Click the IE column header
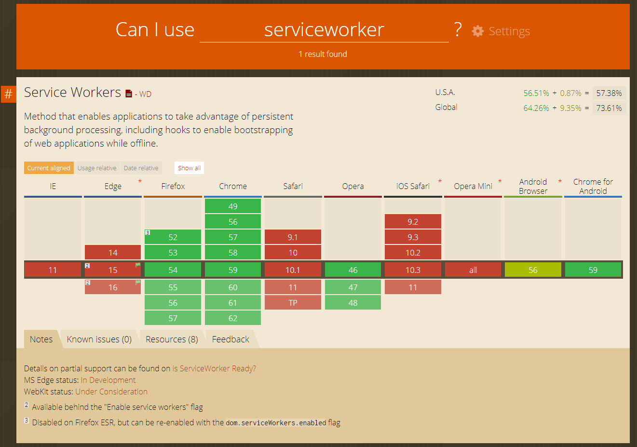Screen dimensions: 637x447 tap(53, 186)
